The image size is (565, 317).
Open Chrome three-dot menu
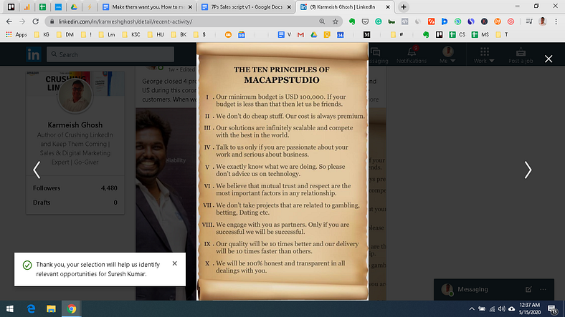(x=556, y=21)
